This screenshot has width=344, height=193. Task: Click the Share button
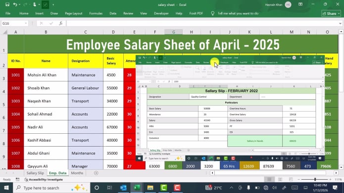tap(331, 13)
